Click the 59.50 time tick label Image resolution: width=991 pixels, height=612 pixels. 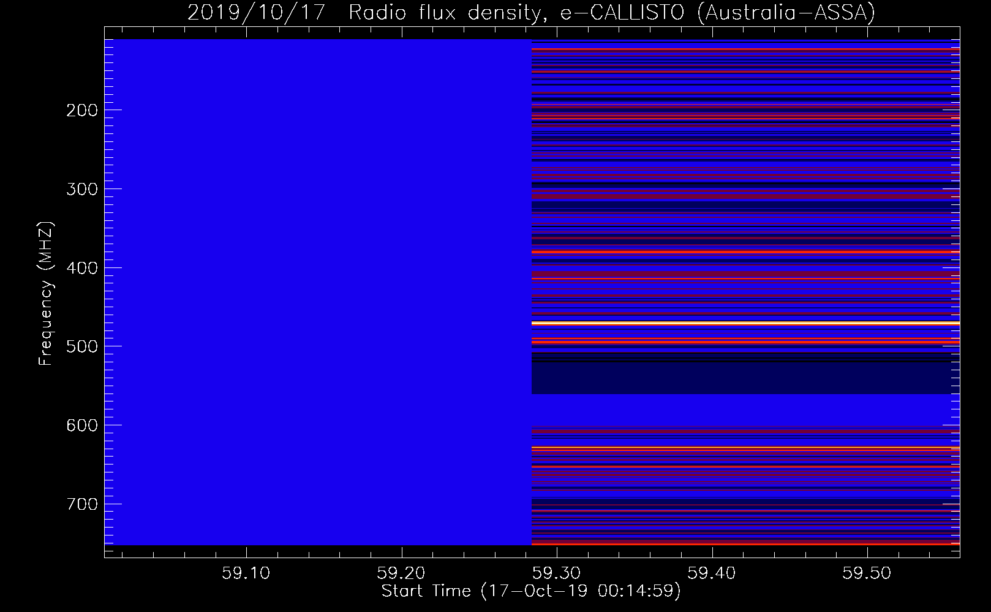pyautogui.click(x=867, y=573)
